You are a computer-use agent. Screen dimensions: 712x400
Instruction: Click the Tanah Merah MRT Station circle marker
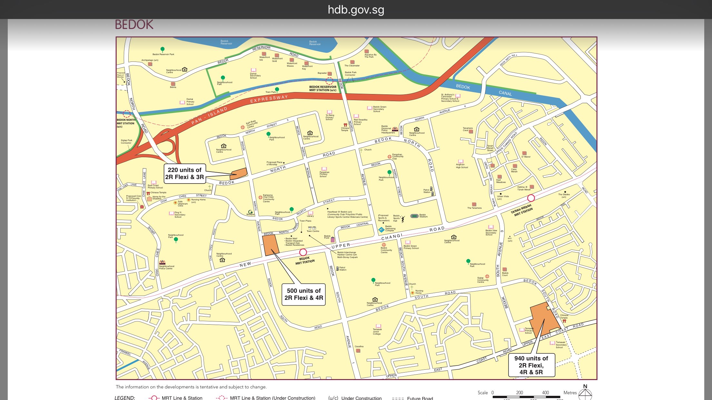pos(531,198)
